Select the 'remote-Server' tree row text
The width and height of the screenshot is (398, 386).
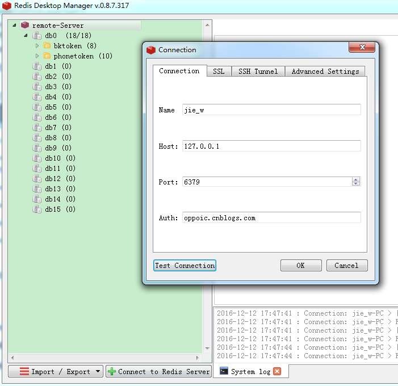(x=58, y=26)
